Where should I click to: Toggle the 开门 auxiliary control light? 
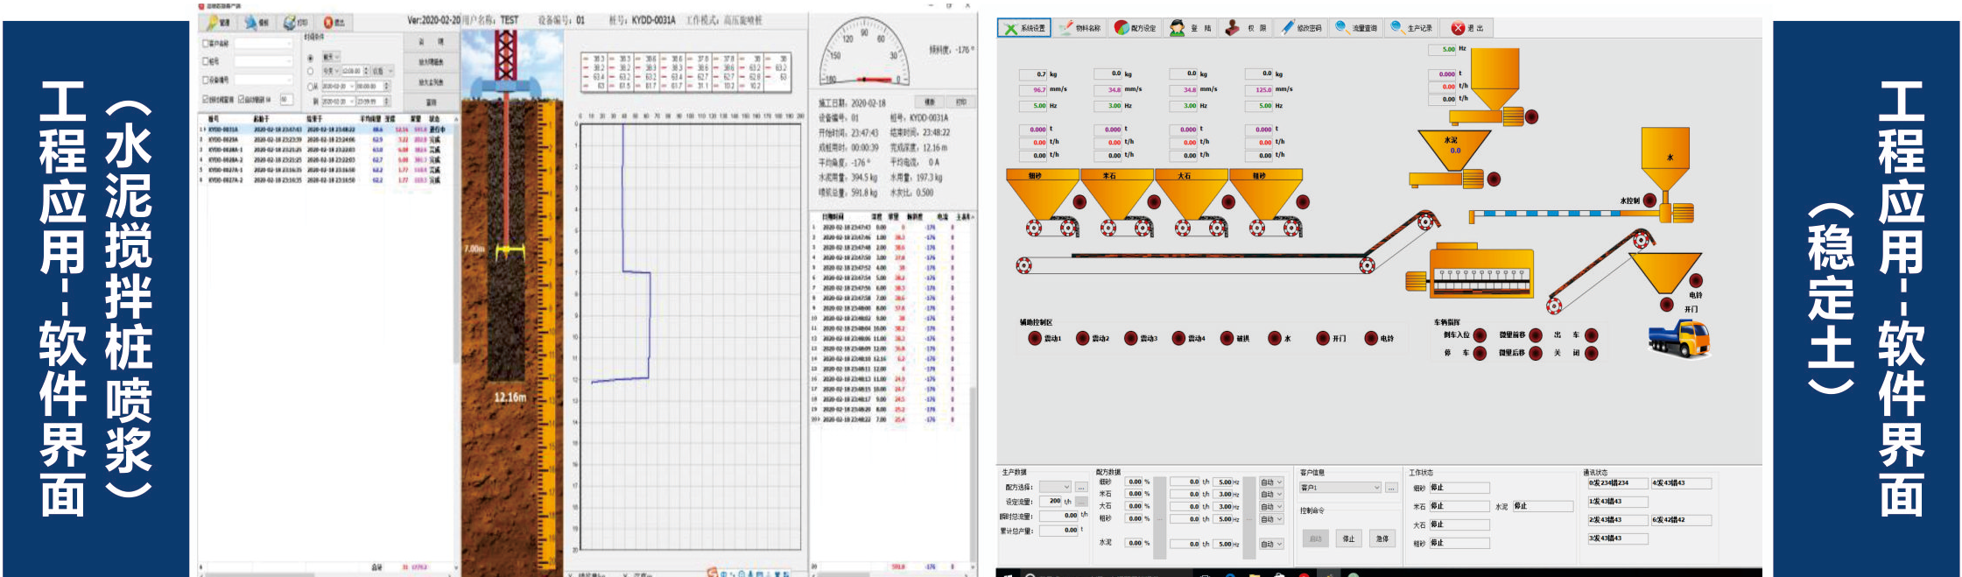click(1323, 338)
